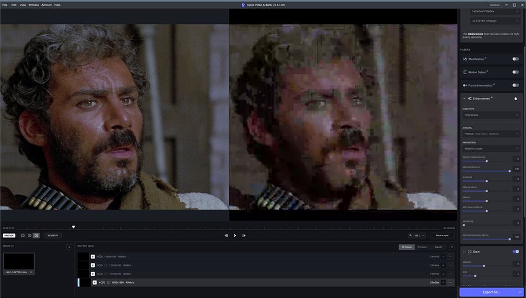Screen dimensions: 526x298
Task: Collapse the Enhancement section chevron
Action: point(464,98)
